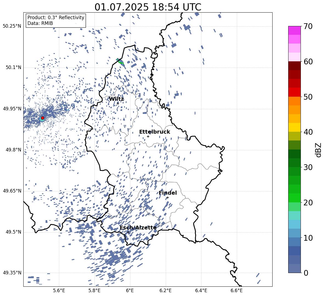Click the dBZ colorbar label

pos(319,150)
